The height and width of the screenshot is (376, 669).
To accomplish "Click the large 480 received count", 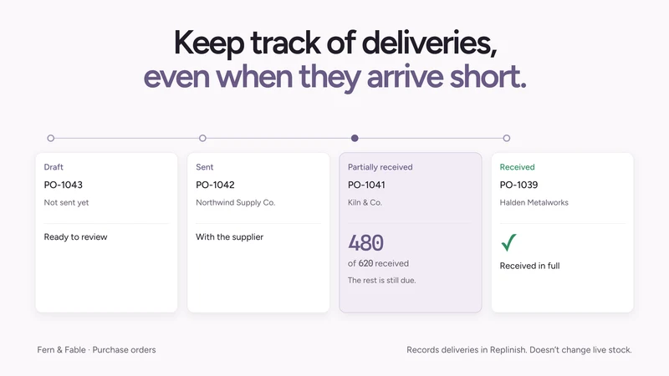I will 365,243.
